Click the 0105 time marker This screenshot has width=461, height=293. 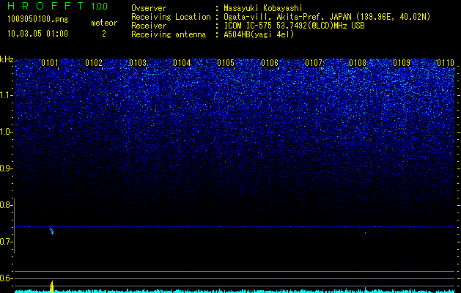(226, 63)
